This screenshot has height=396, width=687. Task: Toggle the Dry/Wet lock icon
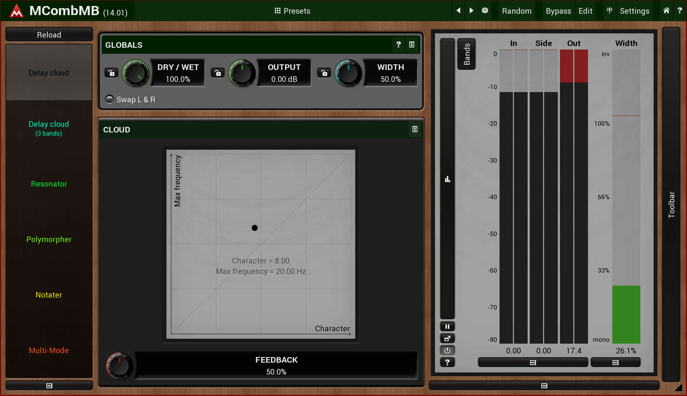[111, 73]
